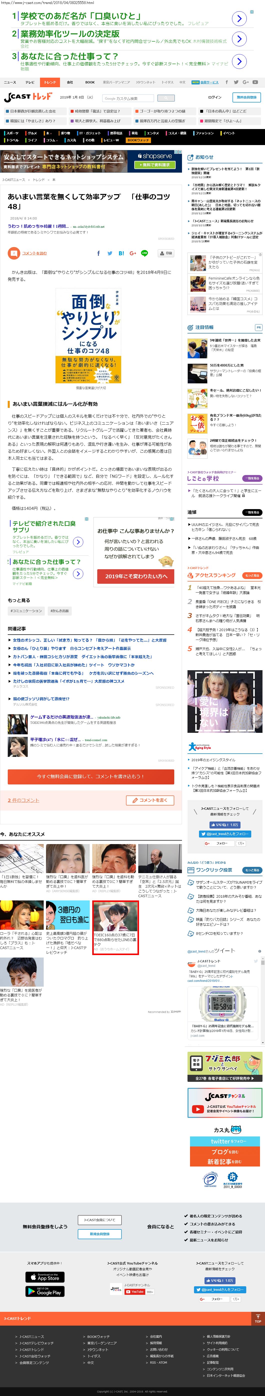This screenshot has height=1396, width=265.
Task: Switch to the トレンド tab
Action: tap(50, 82)
